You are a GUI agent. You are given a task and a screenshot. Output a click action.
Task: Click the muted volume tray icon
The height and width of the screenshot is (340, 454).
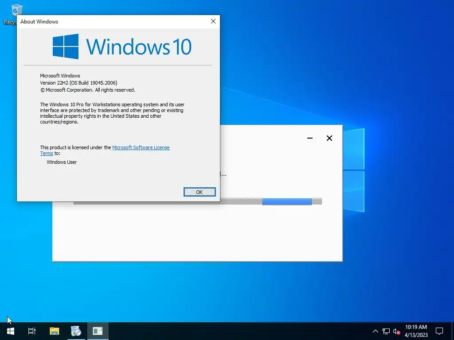[x=396, y=331]
